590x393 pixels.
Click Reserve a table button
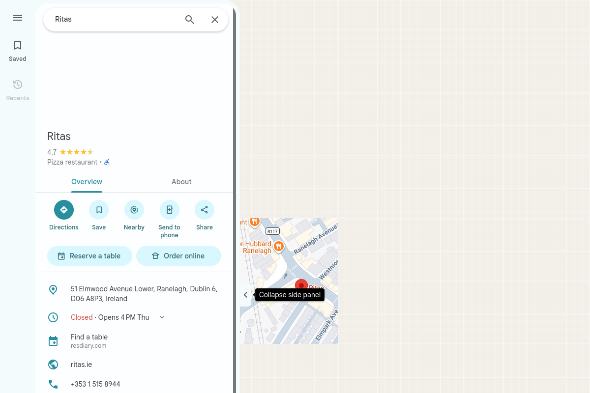[90, 256]
